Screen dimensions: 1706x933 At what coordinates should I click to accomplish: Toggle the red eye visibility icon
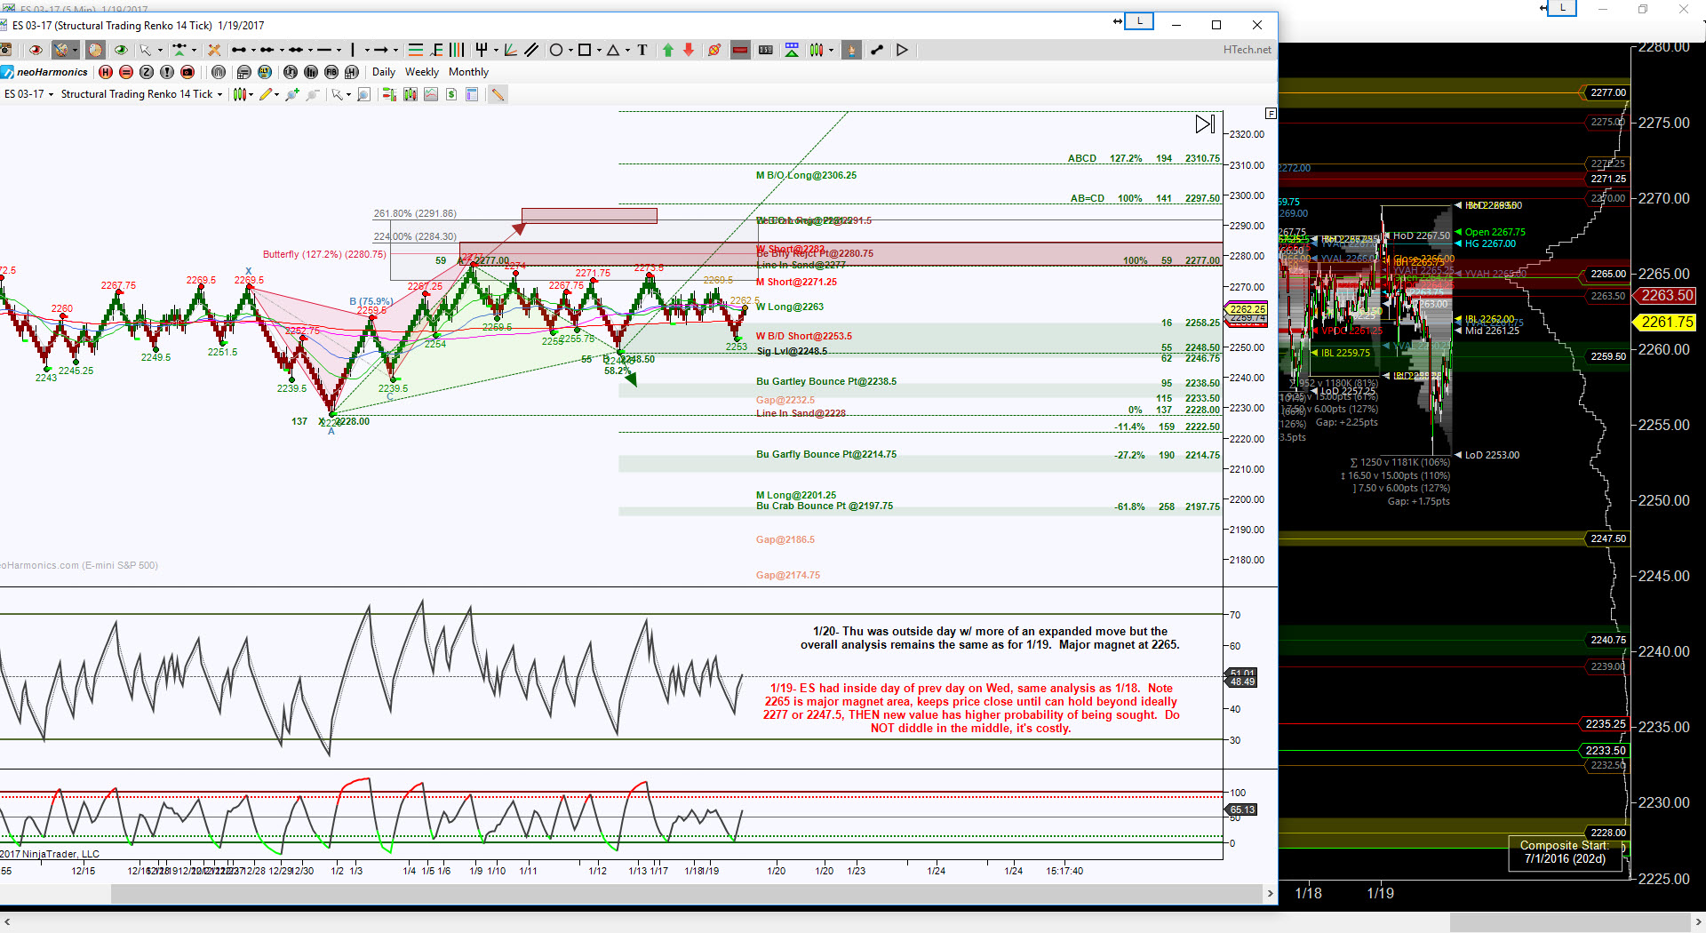(36, 51)
